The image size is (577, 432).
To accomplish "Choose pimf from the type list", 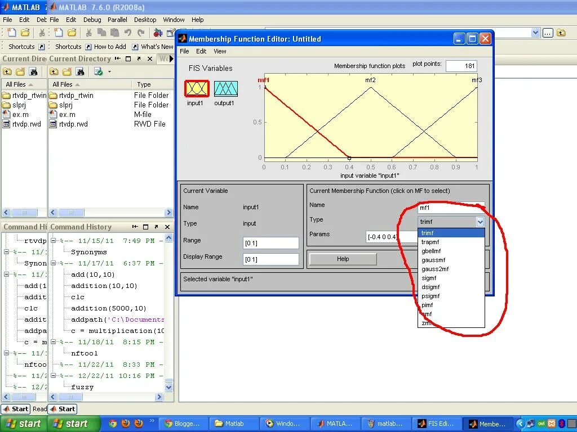I will [451, 305].
